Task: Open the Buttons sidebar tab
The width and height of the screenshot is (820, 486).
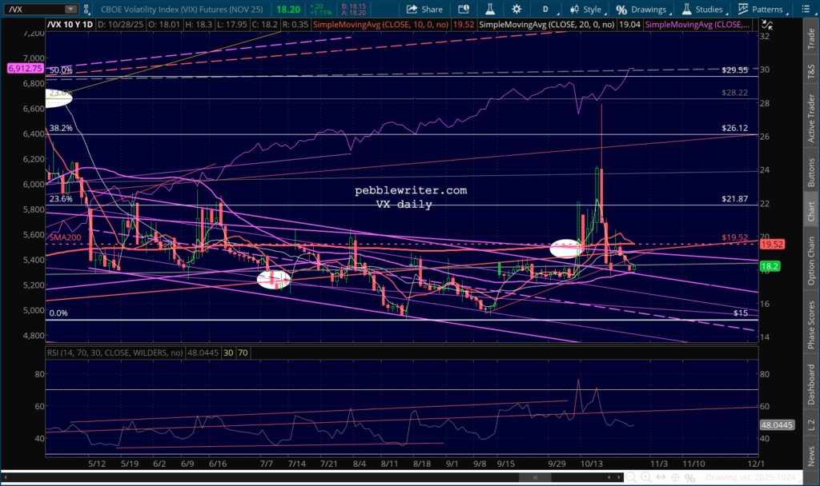Action: [x=811, y=173]
